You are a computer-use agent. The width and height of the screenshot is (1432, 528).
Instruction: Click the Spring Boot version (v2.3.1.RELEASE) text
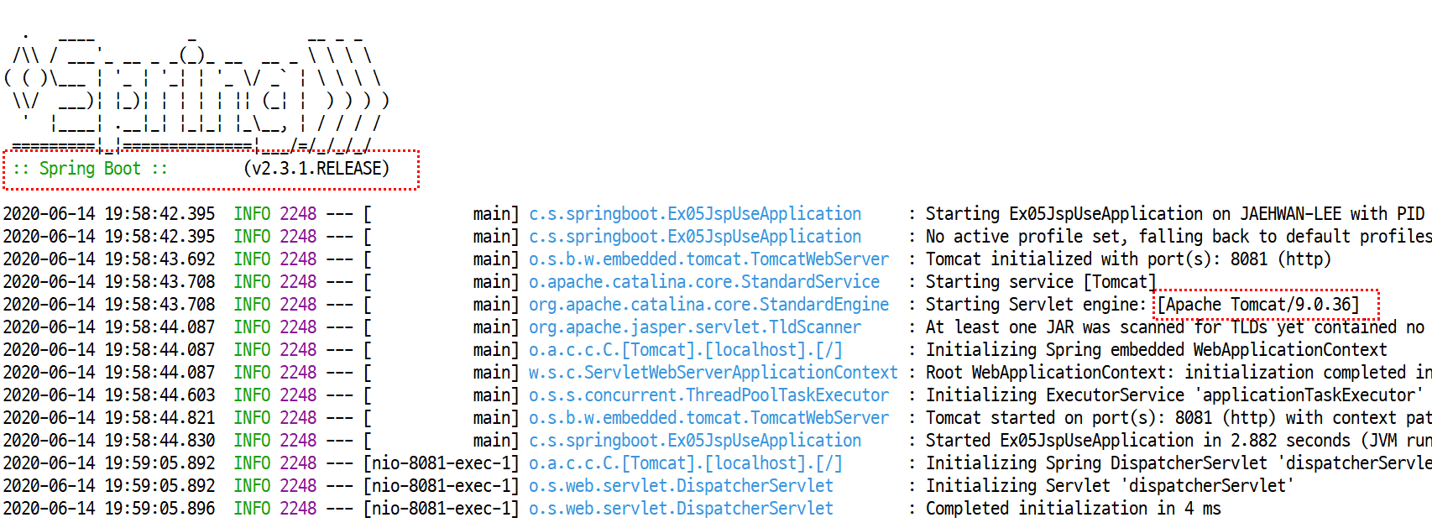pyautogui.click(x=316, y=169)
